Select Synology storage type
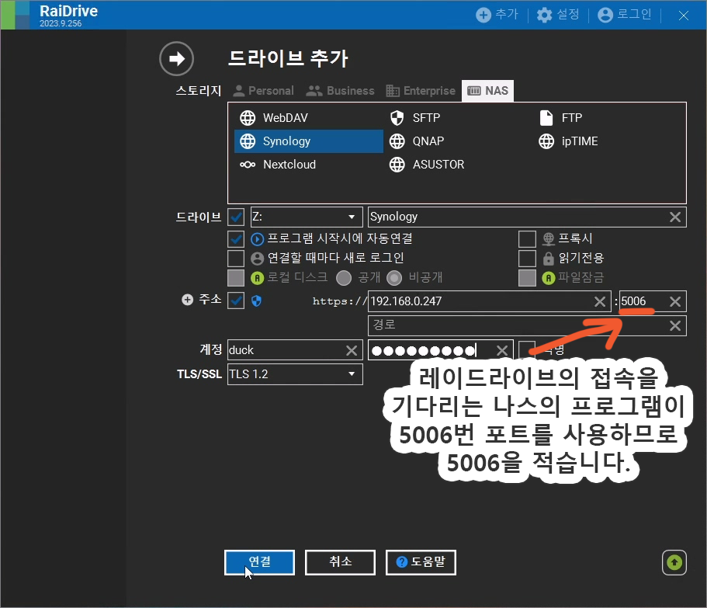Screen dimensions: 707x608 pos(309,141)
